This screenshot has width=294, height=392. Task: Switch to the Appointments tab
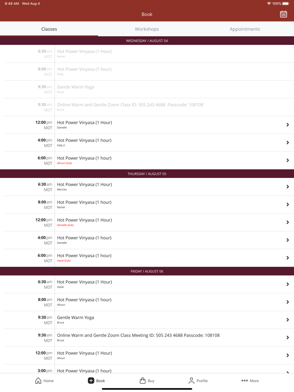coord(245,29)
